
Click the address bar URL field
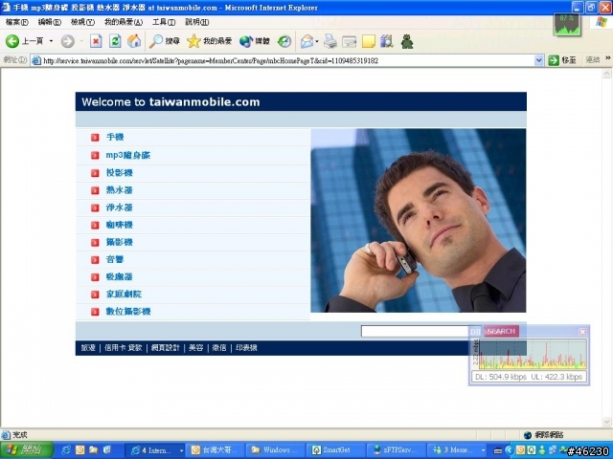click(284, 60)
